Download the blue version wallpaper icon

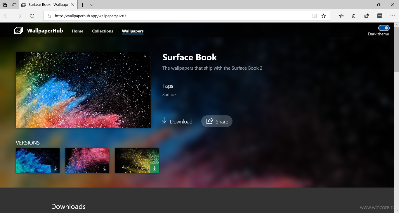pyautogui.click(x=55, y=169)
